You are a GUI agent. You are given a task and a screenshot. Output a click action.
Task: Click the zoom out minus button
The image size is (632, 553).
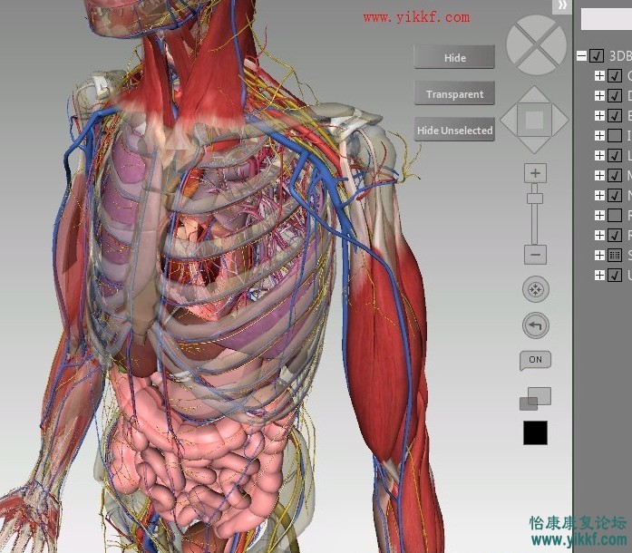point(535,255)
